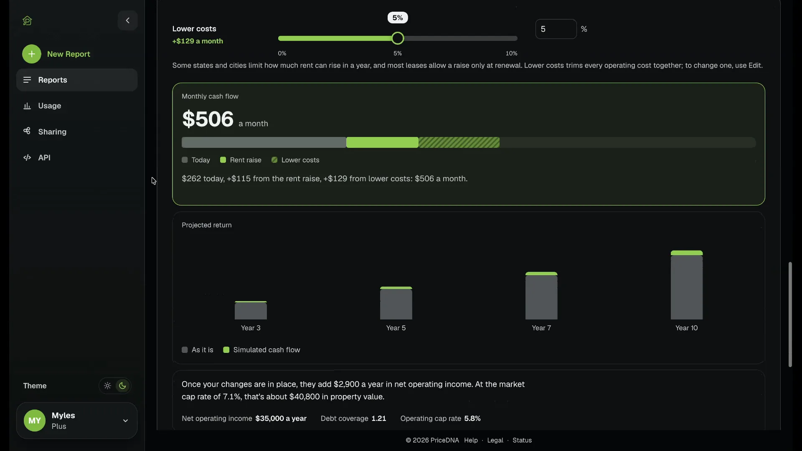The height and width of the screenshot is (451, 802).
Task: Click the Rent raise legend swatch
Action: (x=223, y=160)
